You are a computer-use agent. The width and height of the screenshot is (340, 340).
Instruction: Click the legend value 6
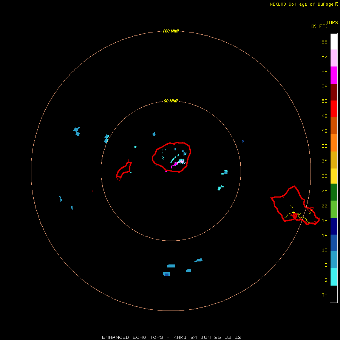[x=326, y=265]
